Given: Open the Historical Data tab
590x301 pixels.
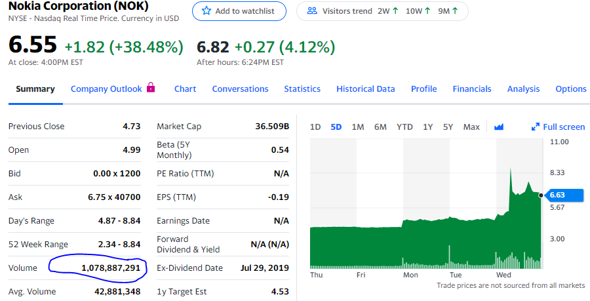Looking at the screenshot, I should tap(365, 89).
